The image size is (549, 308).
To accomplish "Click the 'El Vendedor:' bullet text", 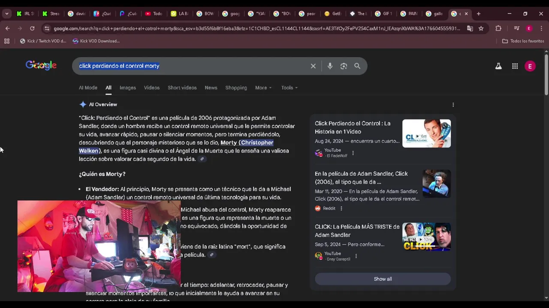I will coord(102,189).
